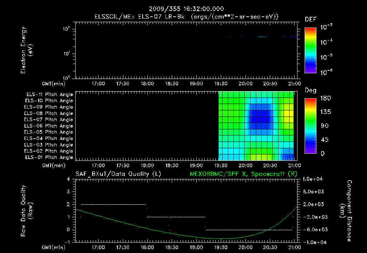Click the SAF_BXuT/Data Quality (L) label
Image resolution: width=367 pixels, height=253 pixels.
118,174
